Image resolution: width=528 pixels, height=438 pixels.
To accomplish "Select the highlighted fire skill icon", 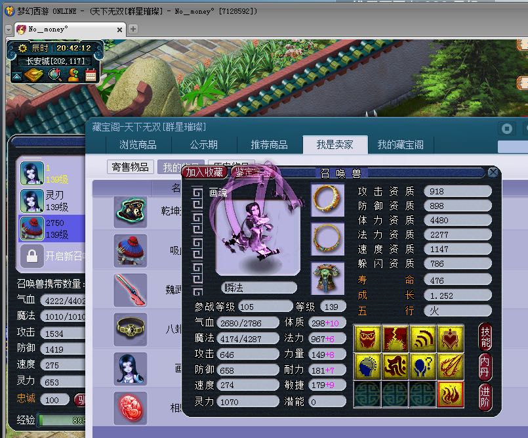I will point(451,395).
